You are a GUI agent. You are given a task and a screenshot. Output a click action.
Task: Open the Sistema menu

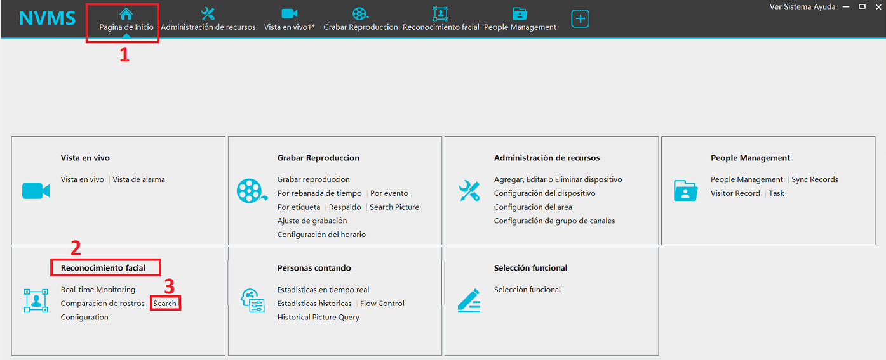(x=798, y=7)
